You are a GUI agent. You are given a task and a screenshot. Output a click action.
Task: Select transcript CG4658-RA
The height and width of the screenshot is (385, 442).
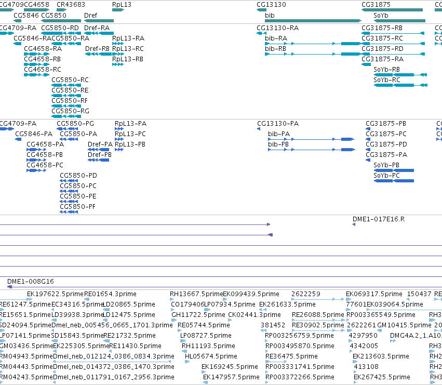point(43,48)
